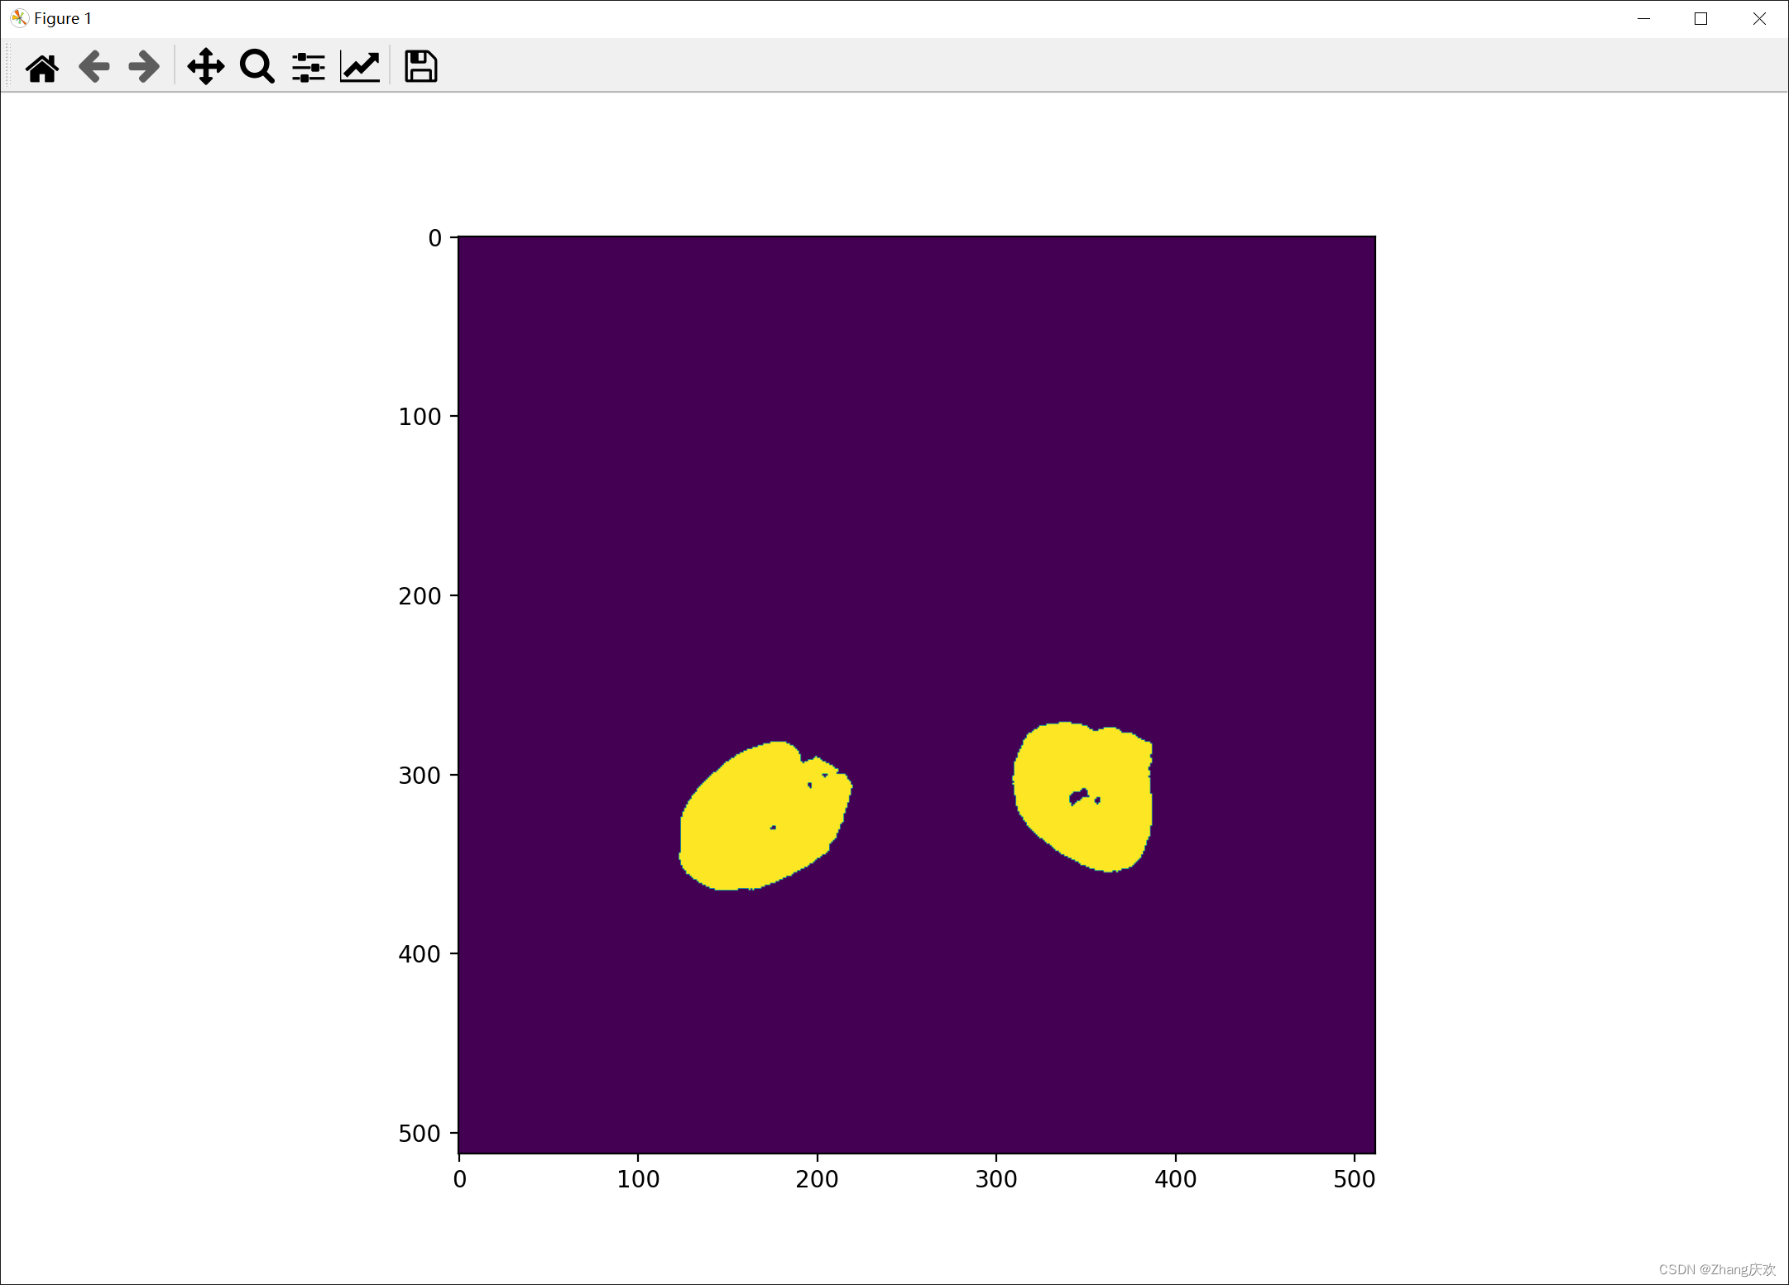
Task: Activate the Pan axes tool
Action: click(206, 66)
